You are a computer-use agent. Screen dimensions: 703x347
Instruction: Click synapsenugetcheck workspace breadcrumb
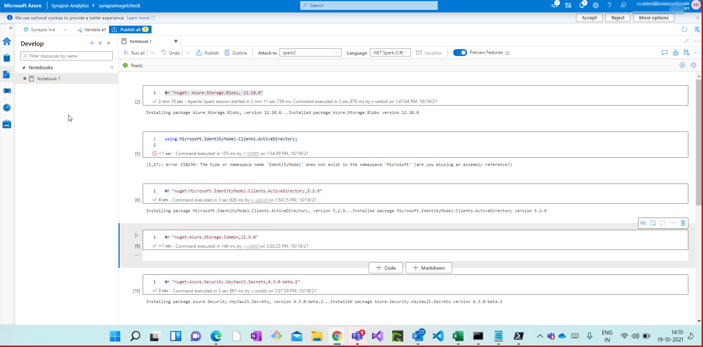[x=120, y=5]
